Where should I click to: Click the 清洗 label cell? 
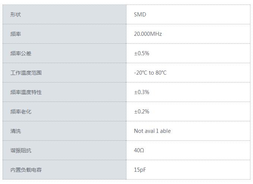tap(16, 131)
